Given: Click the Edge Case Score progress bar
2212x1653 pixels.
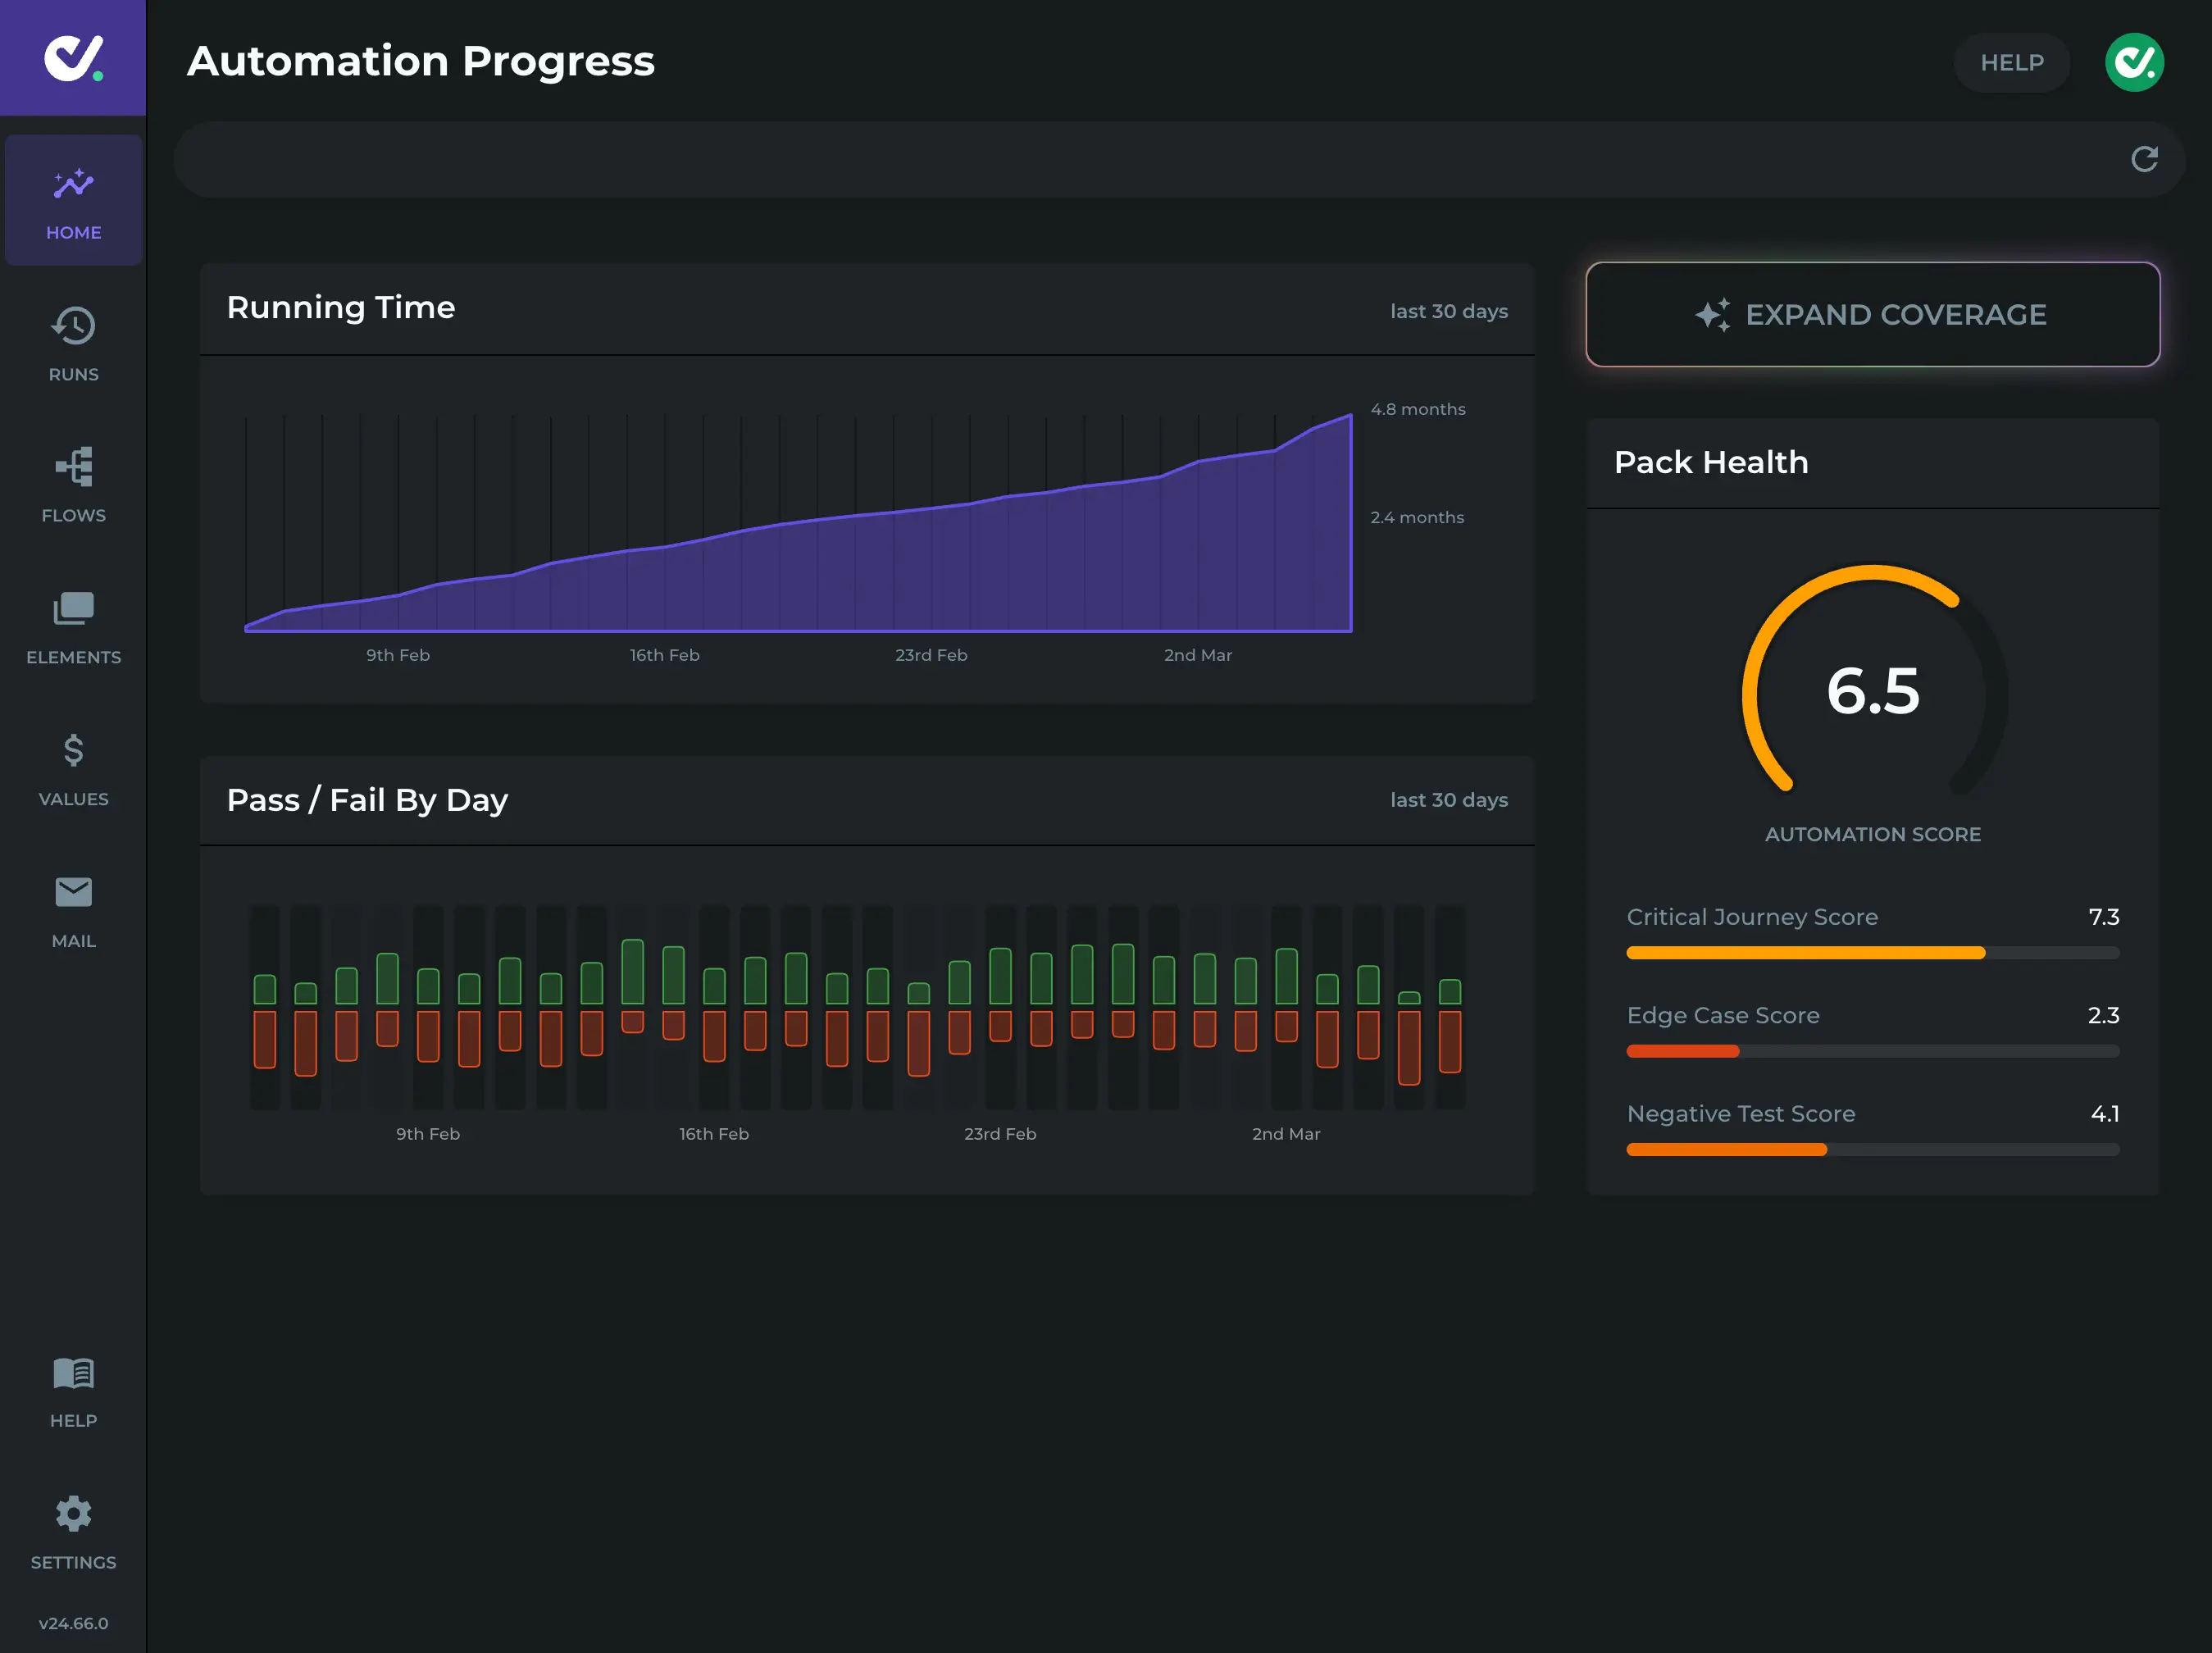Looking at the screenshot, I should point(1871,1051).
